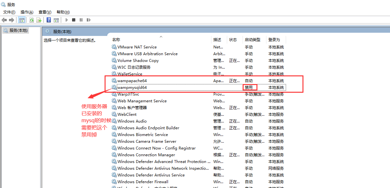The width and height of the screenshot is (390, 188).
Task: Click the 禁用 startup type of wampmysqld64
Action: 249,87
